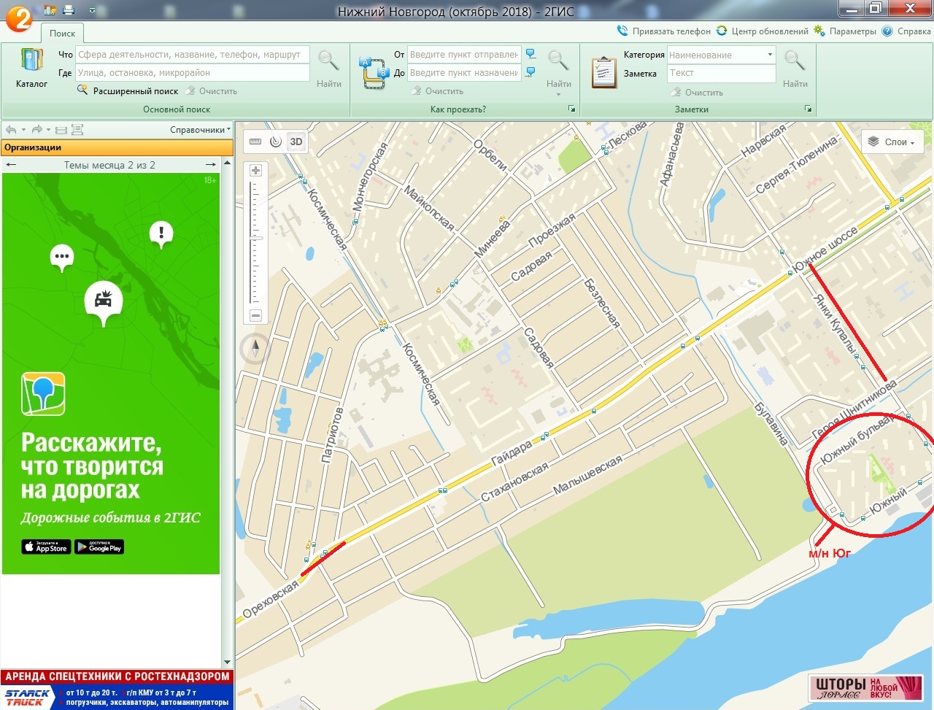The height and width of the screenshot is (710, 934).
Task: Click the Google Play badge
Action: 99,547
